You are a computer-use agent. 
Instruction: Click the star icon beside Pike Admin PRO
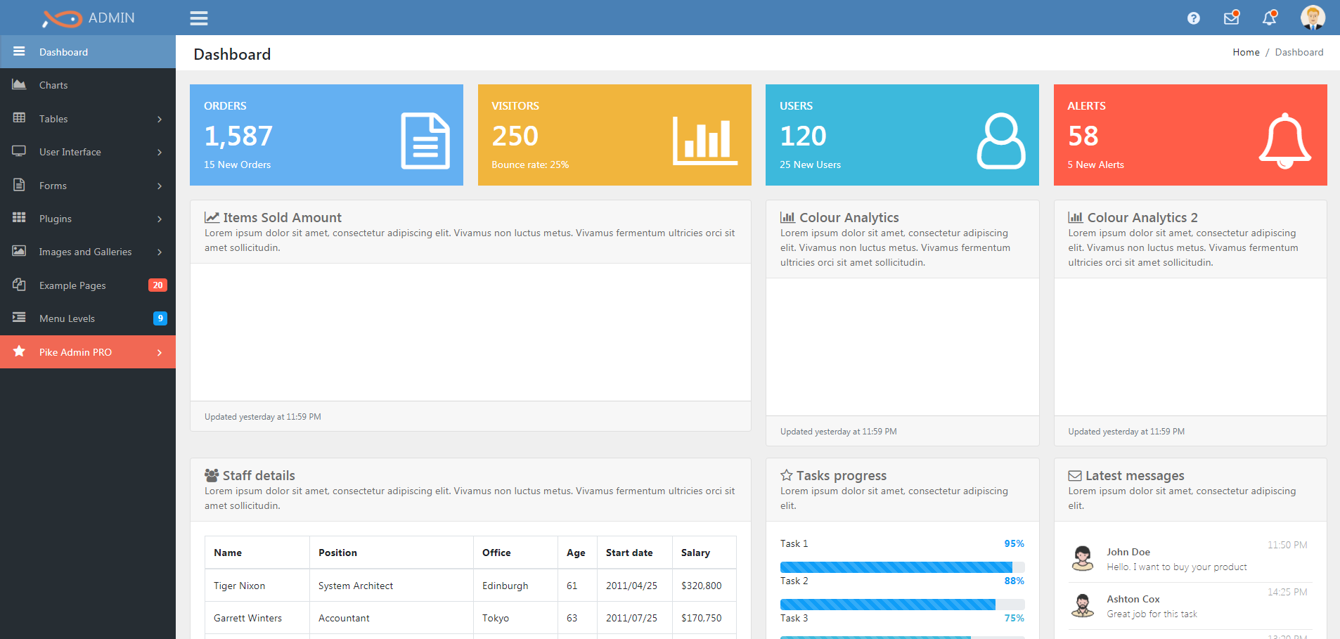click(19, 351)
